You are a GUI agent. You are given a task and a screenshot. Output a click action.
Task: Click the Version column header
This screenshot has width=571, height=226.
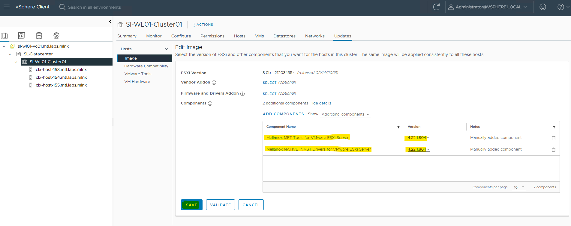click(414, 127)
